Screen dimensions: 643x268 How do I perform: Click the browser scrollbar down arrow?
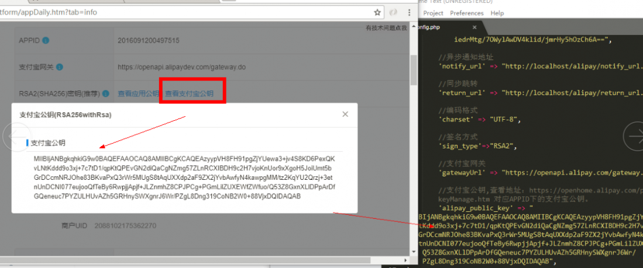click(x=414, y=252)
